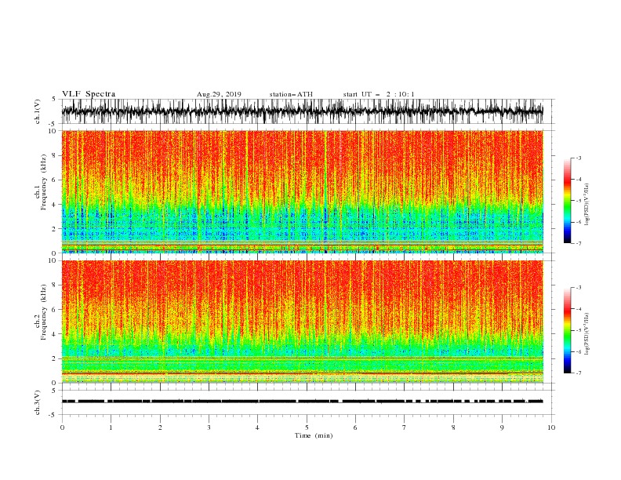Viewport: 621px width, 480px height.
Task: Click the "VLF Spectra" title text
Action: [89, 94]
